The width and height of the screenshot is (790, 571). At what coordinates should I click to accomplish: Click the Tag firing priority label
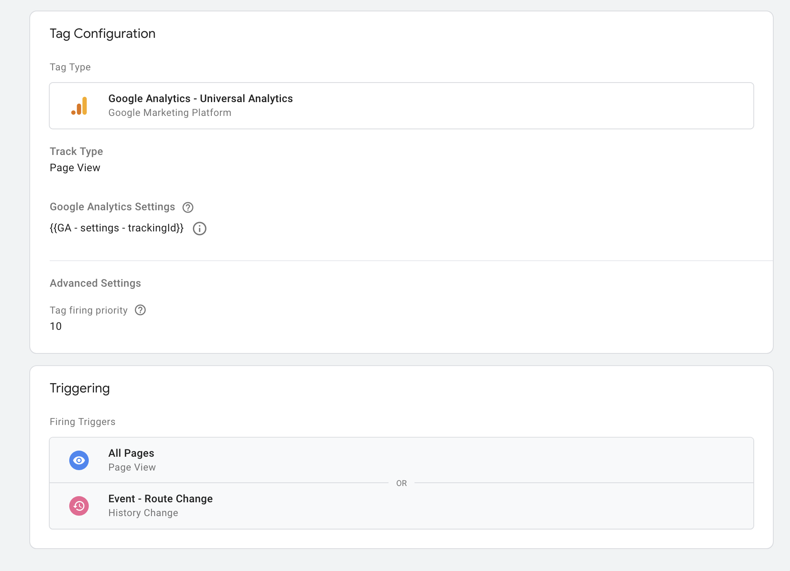point(89,310)
